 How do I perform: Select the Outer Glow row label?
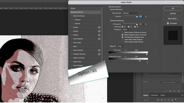point(77,62)
